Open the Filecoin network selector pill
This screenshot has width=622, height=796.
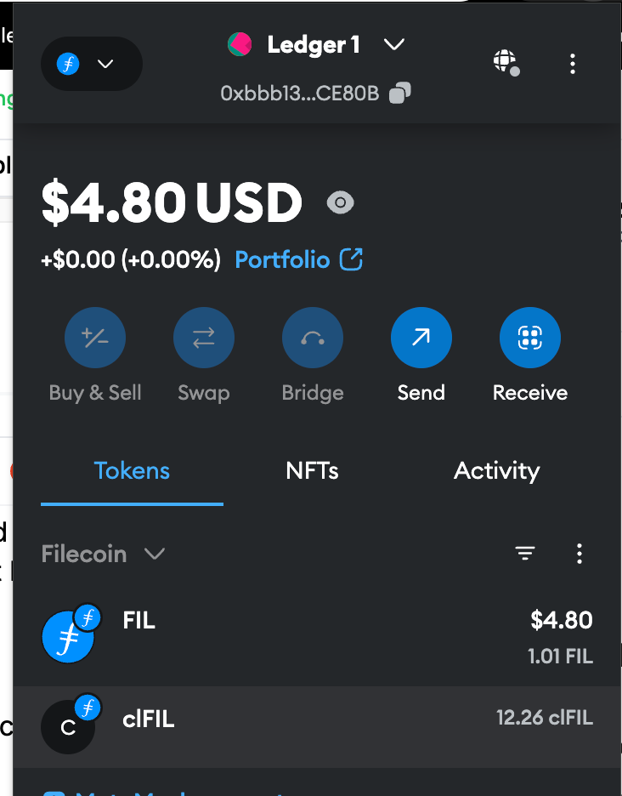91,64
